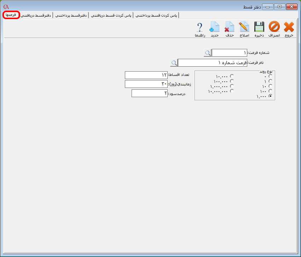Open the lookup magnifier next to شماره فرمت
This screenshot has width=301, height=257.
(x=208, y=52)
